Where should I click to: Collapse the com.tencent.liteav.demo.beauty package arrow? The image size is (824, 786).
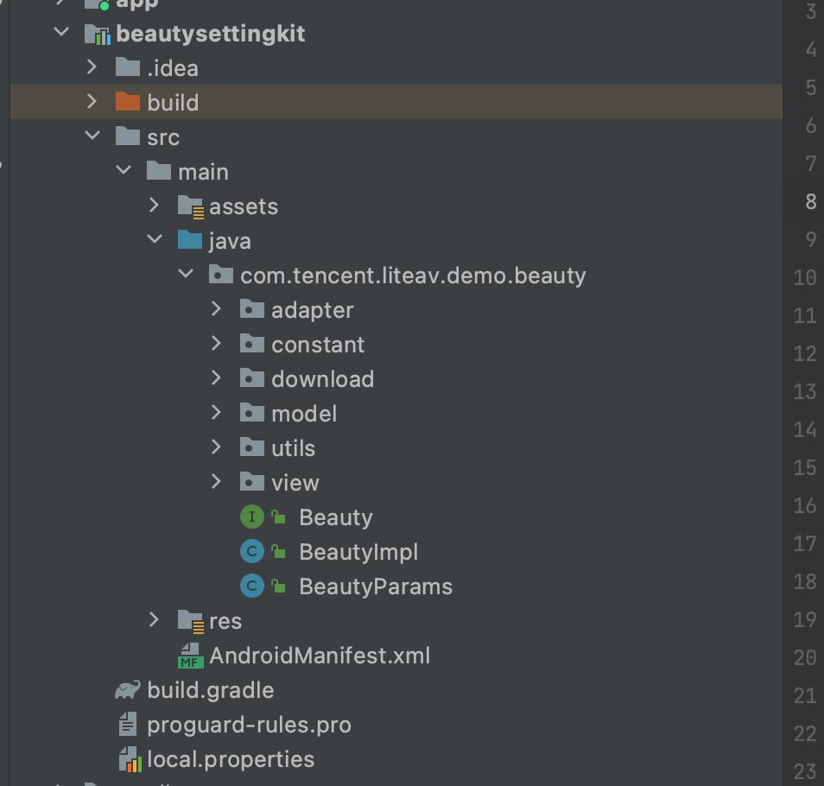[x=186, y=274]
